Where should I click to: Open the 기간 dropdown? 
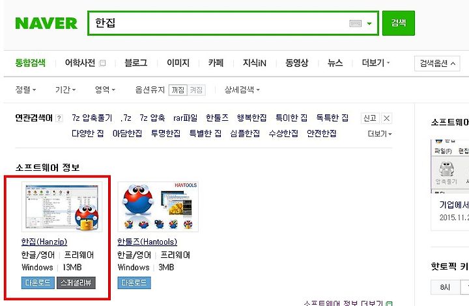[x=65, y=90]
